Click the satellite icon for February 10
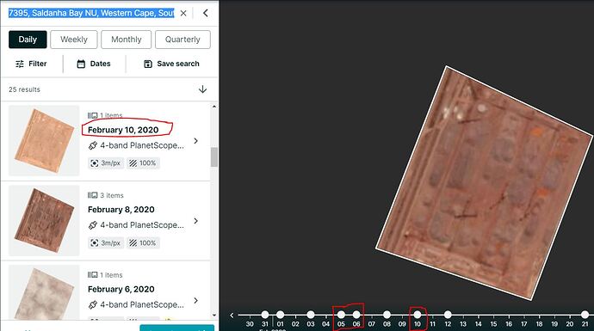594x331 pixels. (93, 145)
